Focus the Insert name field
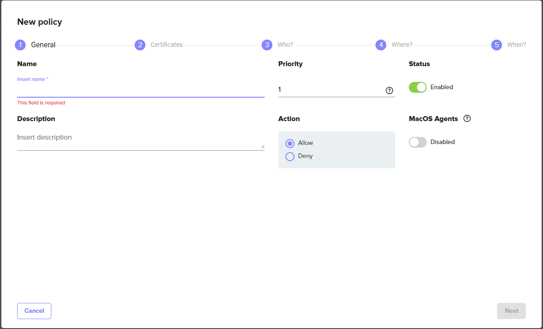 (x=140, y=90)
